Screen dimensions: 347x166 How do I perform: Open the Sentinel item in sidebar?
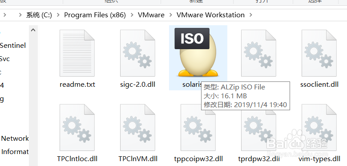pos(13,46)
